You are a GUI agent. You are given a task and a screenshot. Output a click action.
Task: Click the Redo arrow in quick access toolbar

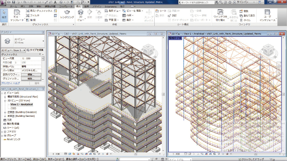tap(32, 2)
